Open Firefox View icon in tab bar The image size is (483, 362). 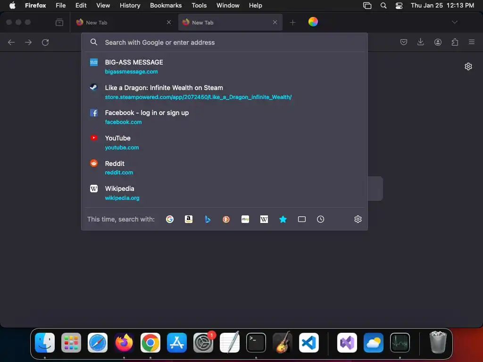(x=59, y=22)
